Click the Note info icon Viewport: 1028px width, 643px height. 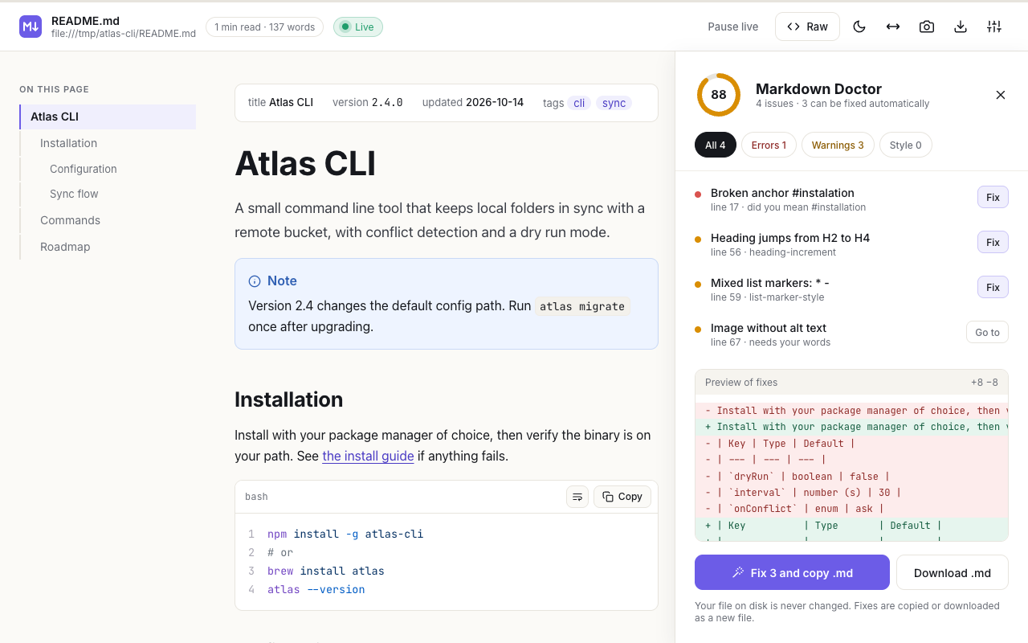pos(255,281)
